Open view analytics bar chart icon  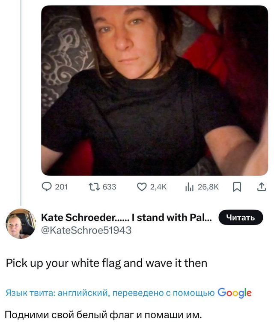point(188,187)
